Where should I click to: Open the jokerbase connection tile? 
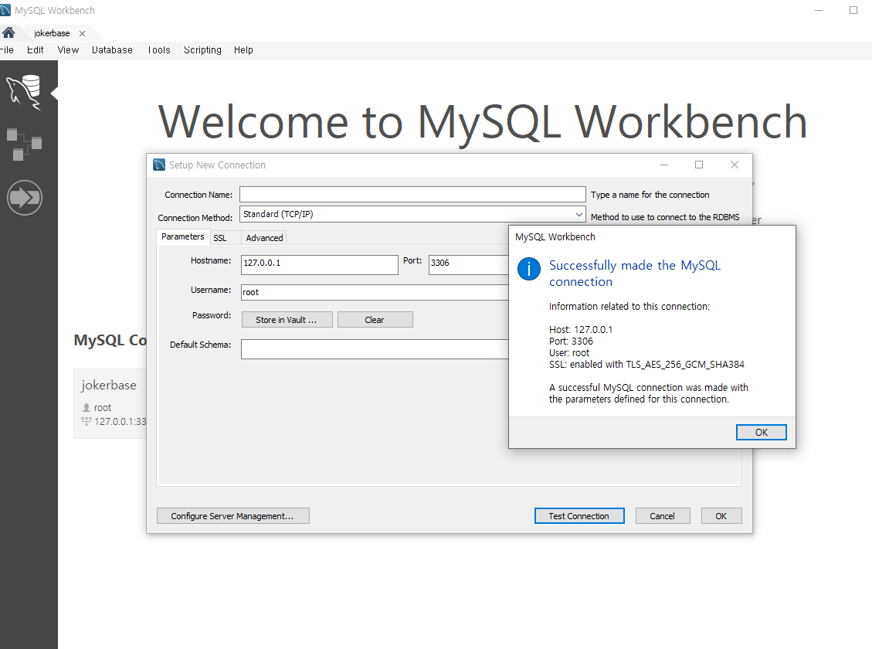click(110, 403)
